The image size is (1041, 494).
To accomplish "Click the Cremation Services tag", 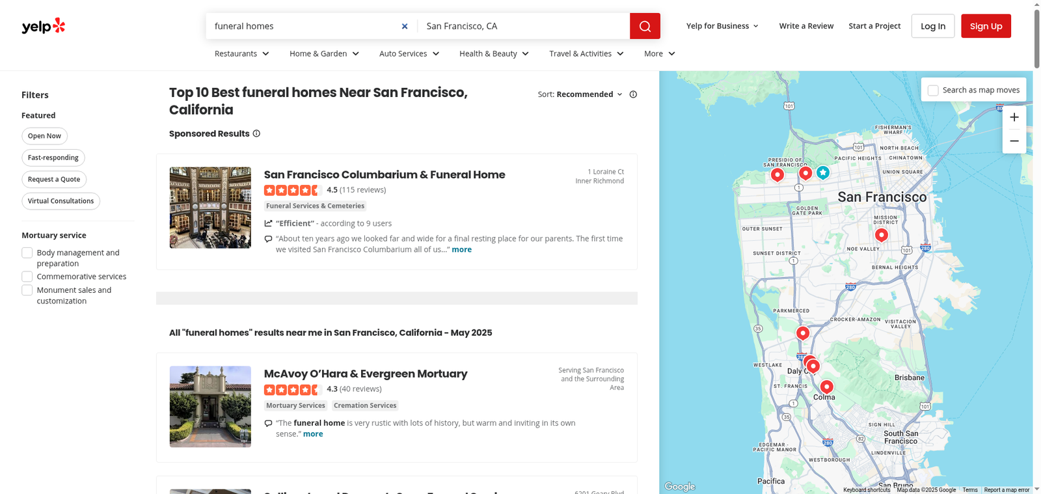I will [x=365, y=405].
